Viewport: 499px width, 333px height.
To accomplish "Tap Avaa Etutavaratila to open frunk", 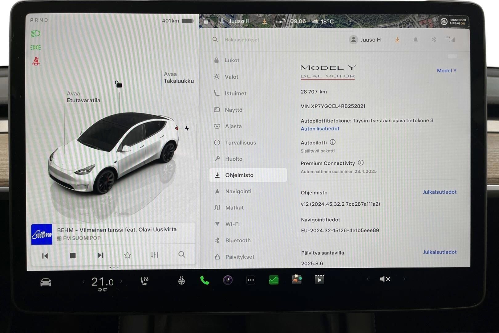I will pyautogui.click(x=83, y=97).
